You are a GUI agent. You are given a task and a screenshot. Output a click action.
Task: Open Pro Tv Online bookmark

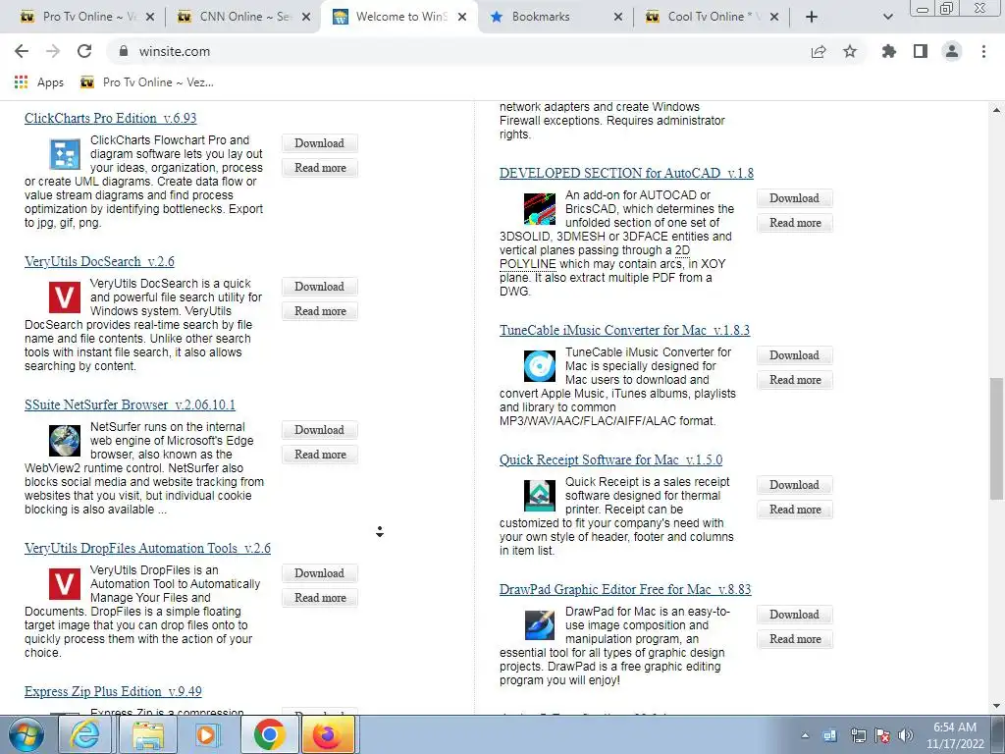[x=147, y=82]
